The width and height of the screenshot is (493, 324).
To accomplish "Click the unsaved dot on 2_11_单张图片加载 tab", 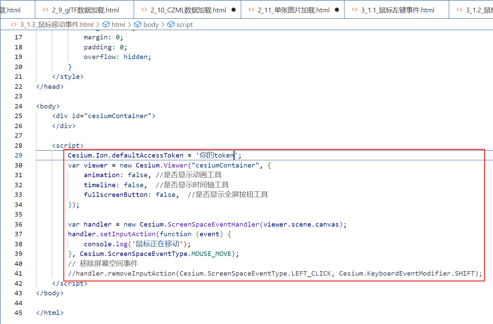I will click(x=337, y=10).
